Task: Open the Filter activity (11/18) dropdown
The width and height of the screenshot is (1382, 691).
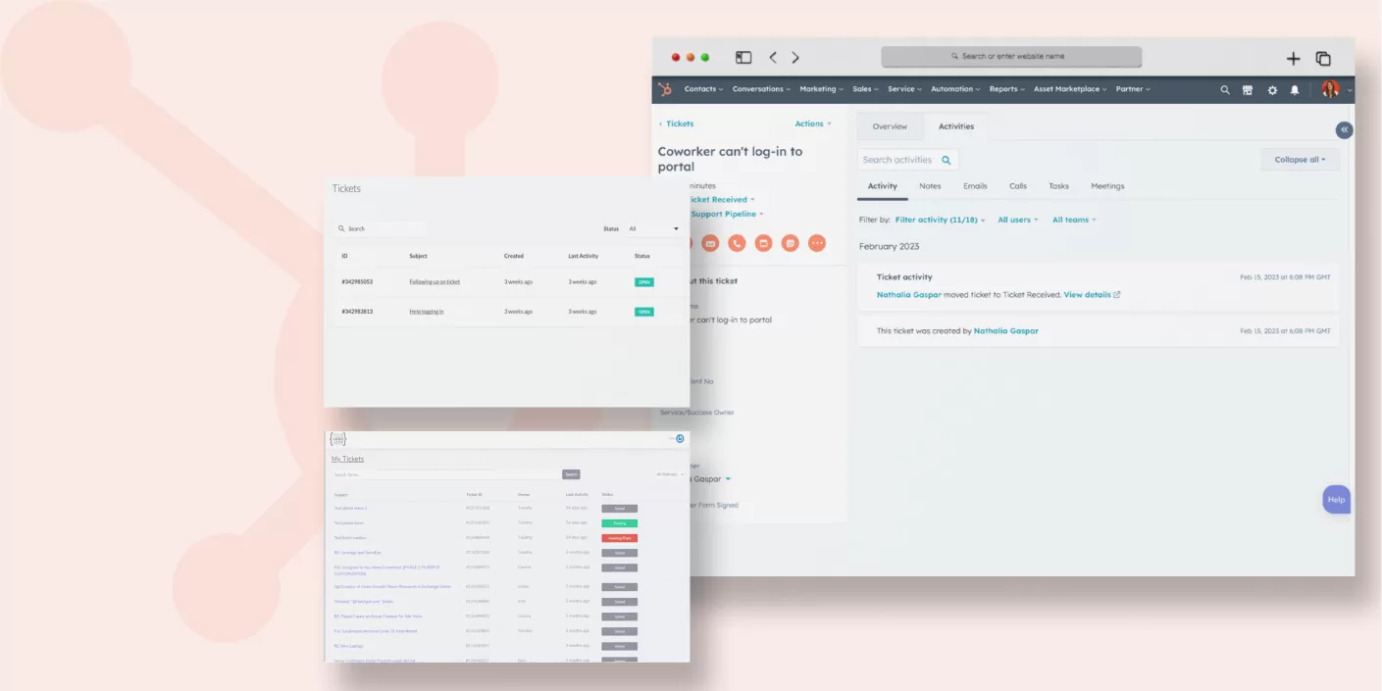Action: pos(940,220)
